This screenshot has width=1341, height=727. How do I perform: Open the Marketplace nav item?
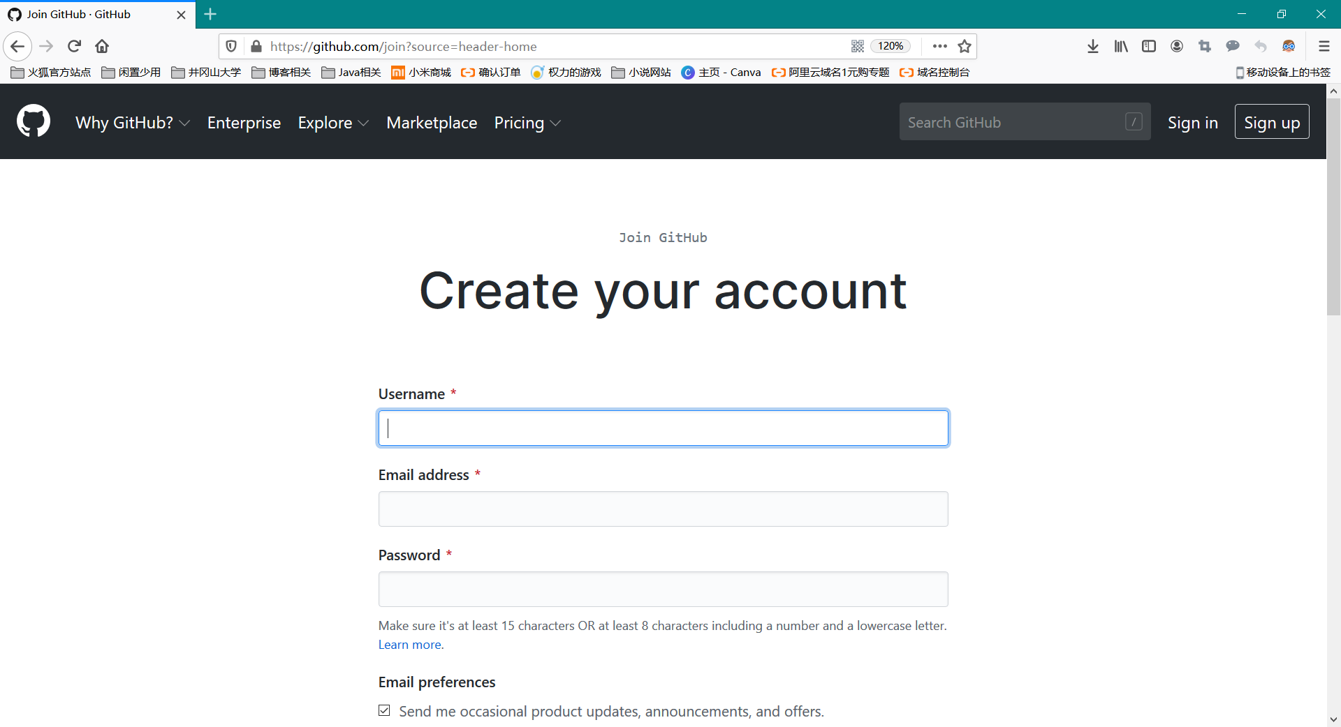[x=432, y=123]
